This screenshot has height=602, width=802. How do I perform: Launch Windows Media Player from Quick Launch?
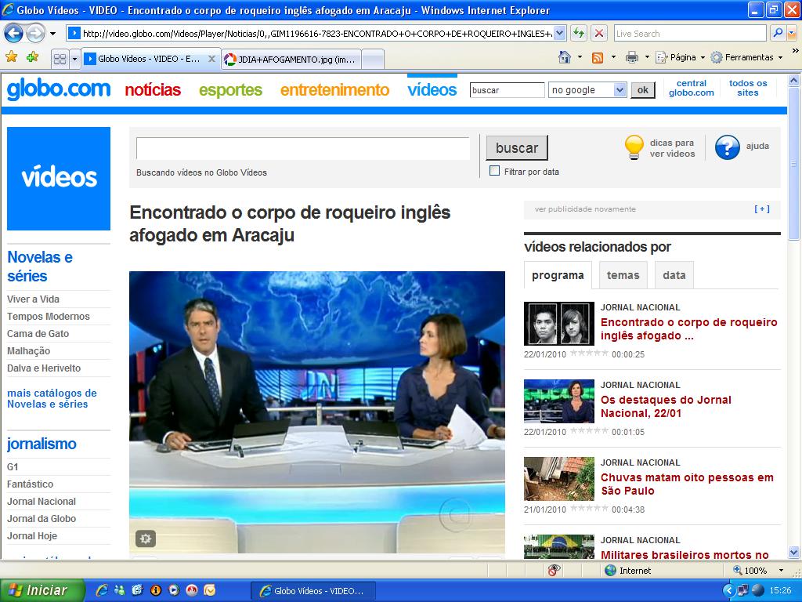pos(174,590)
